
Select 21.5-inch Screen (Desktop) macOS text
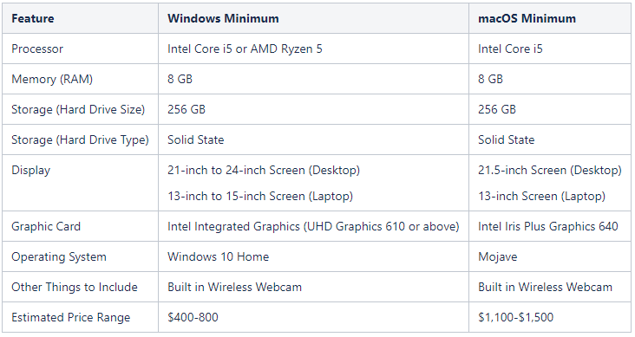[549, 171]
